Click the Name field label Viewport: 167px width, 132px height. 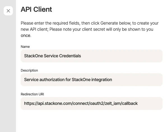25,47
